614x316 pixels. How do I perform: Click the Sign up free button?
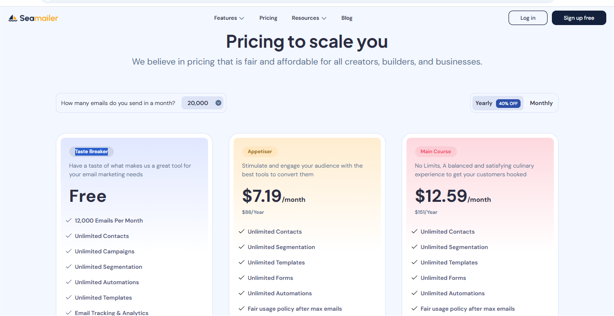pyautogui.click(x=579, y=18)
